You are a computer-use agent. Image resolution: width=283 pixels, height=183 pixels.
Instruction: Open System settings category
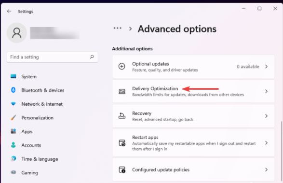coord(52,76)
